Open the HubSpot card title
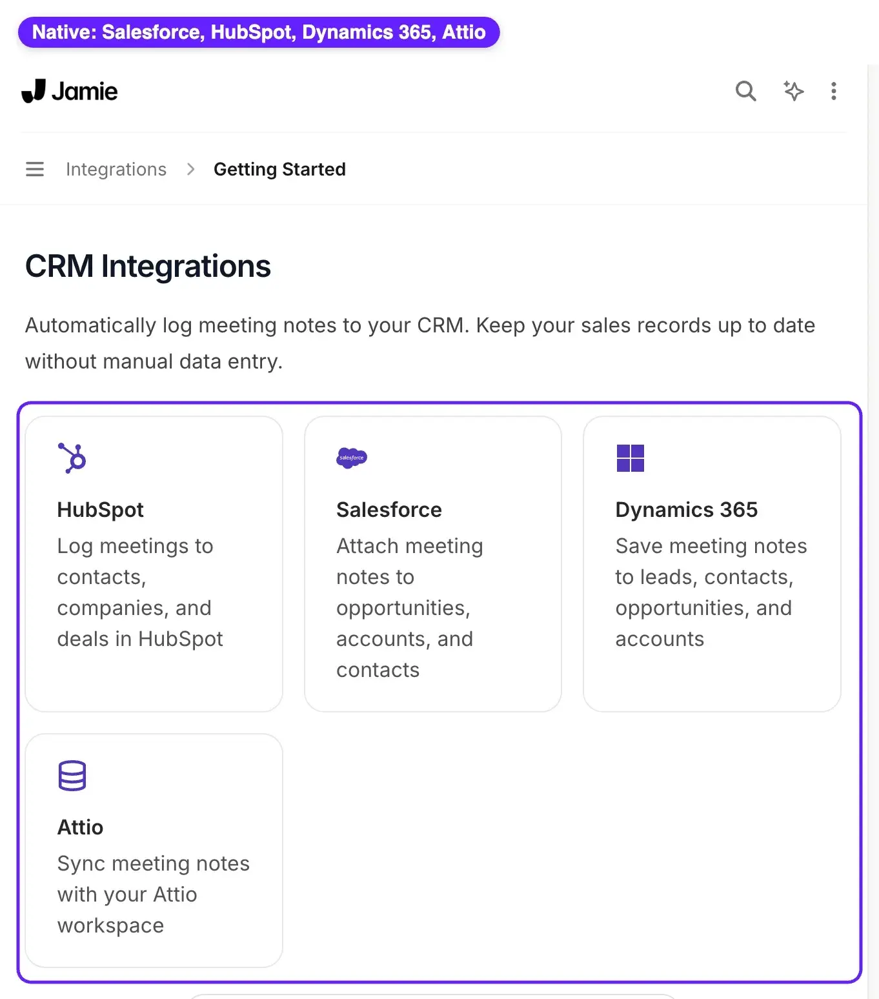Viewport: 879px width, 999px height. point(100,510)
